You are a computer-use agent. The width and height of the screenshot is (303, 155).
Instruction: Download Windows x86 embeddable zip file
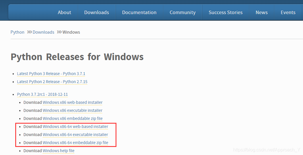(x=72, y=118)
